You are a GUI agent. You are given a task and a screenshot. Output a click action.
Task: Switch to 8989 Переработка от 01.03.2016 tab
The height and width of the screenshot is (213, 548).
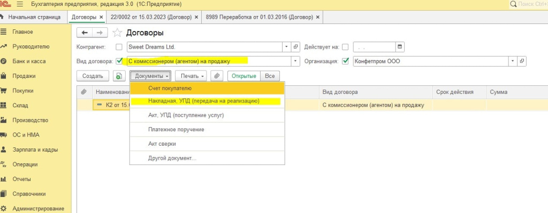[x=260, y=17]
